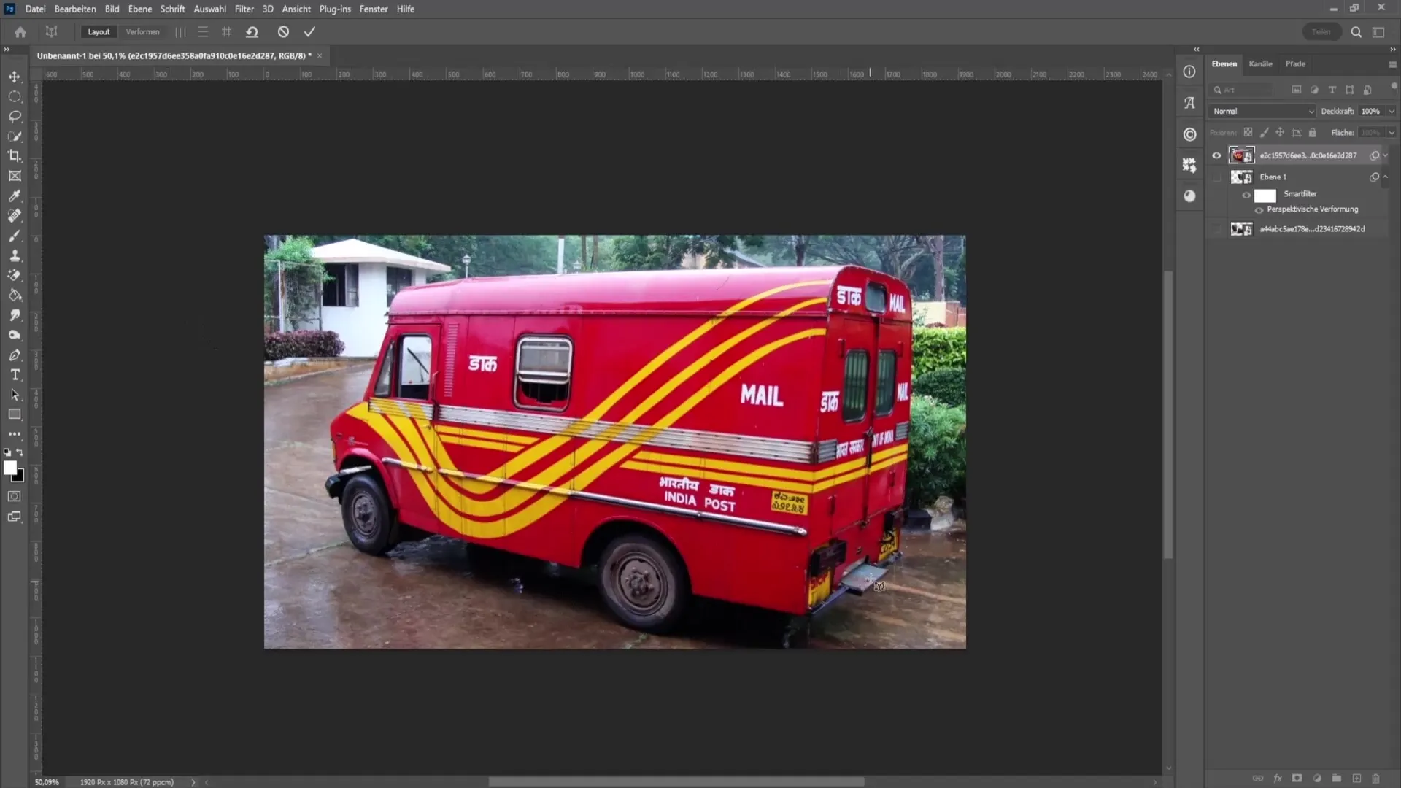This screenshot has width=1401, height=788.
Task: Commit perspective warp with checkmark
Action: pos(309,32)
